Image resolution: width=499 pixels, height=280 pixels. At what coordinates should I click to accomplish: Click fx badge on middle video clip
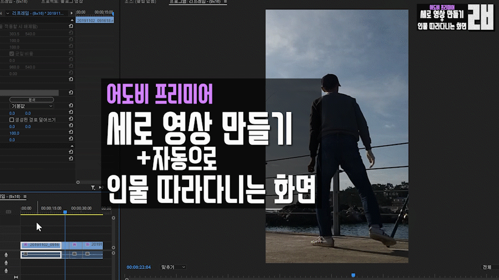(x=74, y=245)
